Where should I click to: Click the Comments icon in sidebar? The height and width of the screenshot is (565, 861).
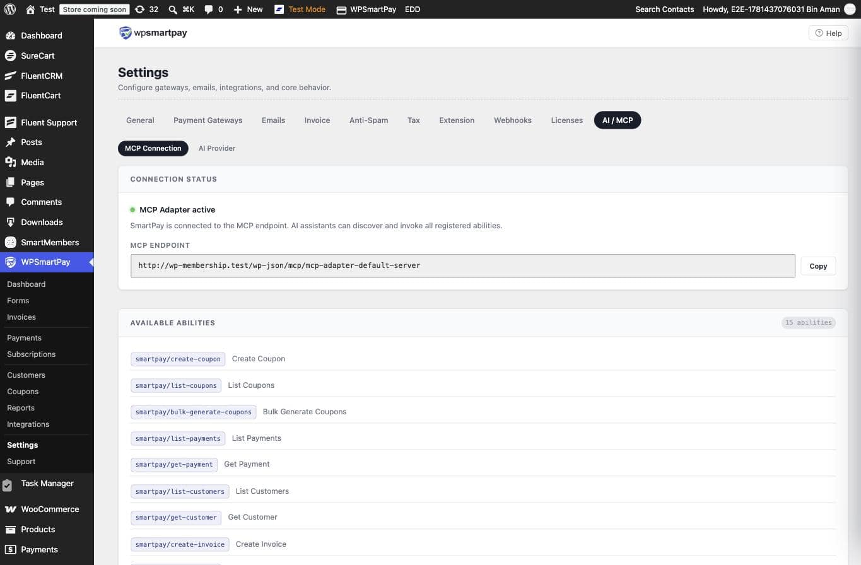[10, 202]
